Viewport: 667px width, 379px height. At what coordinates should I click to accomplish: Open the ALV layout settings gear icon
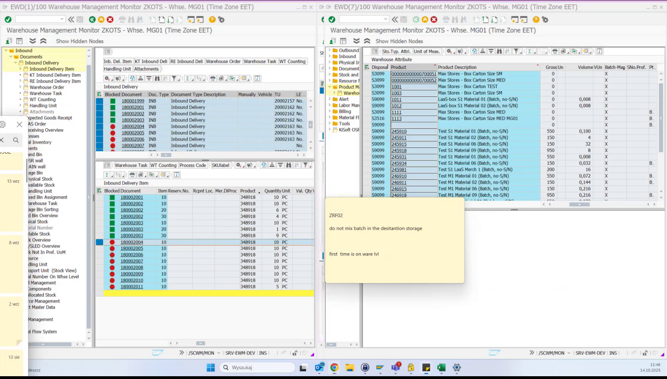108,78
